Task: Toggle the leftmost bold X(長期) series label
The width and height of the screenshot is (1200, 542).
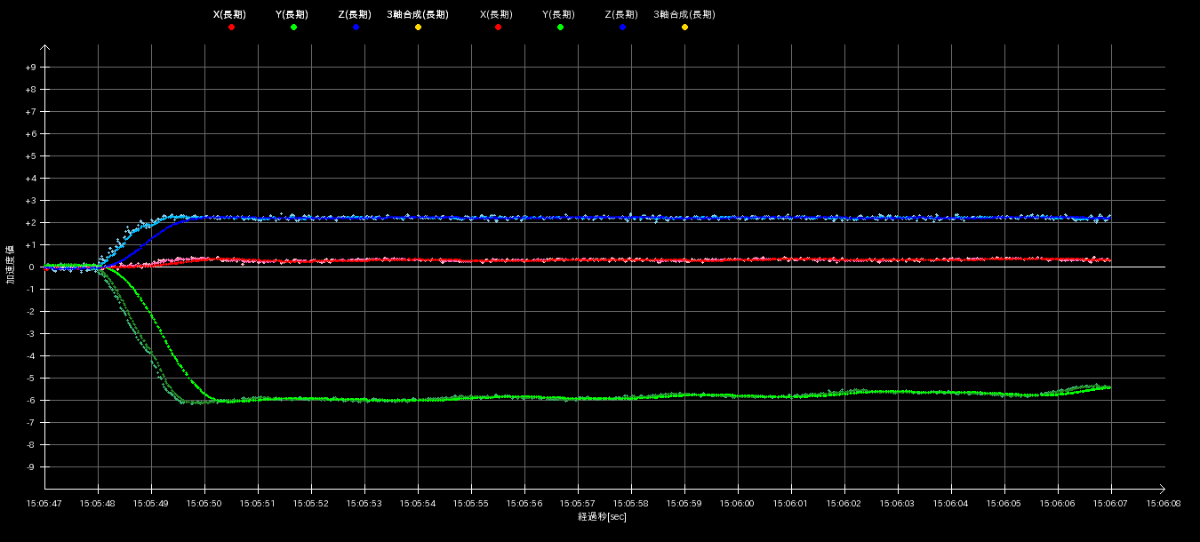Action: click(229, 14)
